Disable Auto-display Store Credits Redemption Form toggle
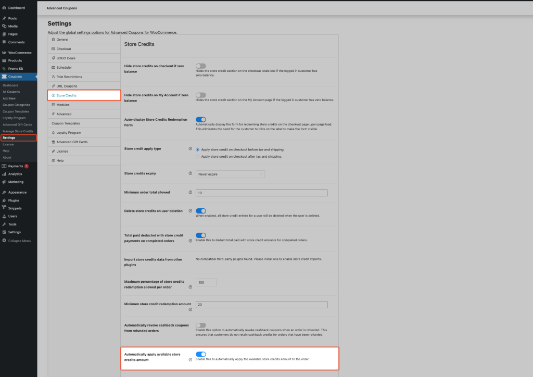533x377 pixels. coord(201,120)
